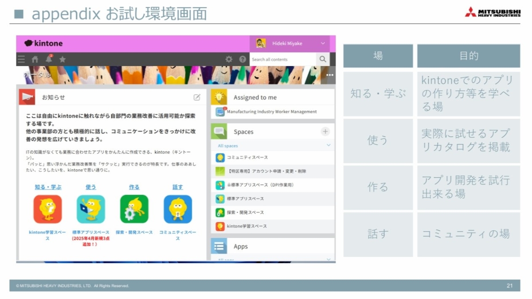Click the Spaces speech bubble icon

coord(219,132)
